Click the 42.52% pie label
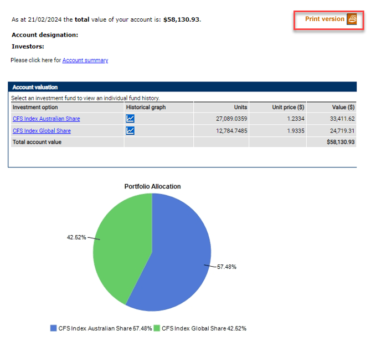Viewport: 381px width, 341px height. [x=76, y=237]
